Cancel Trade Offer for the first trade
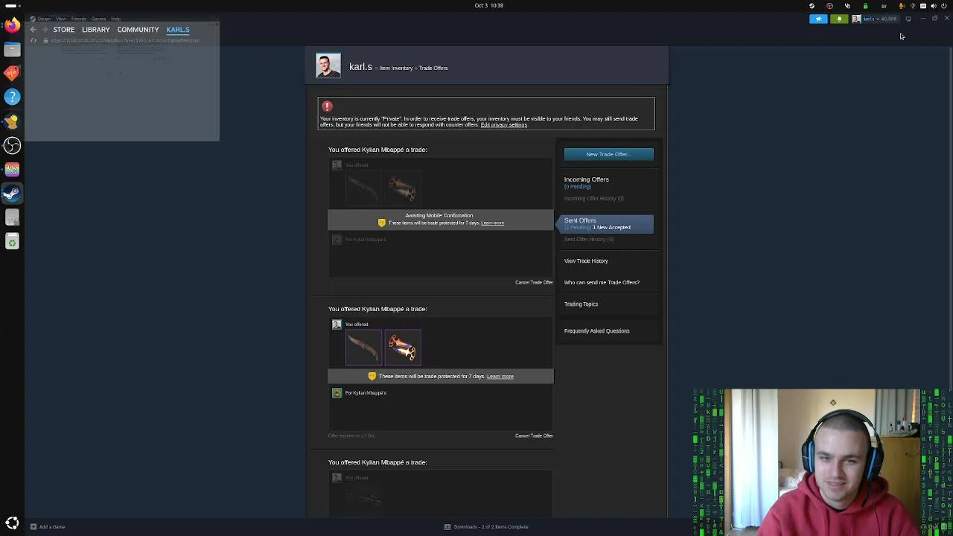This screenshot has height=536, width=953. [x=534, y=282]
